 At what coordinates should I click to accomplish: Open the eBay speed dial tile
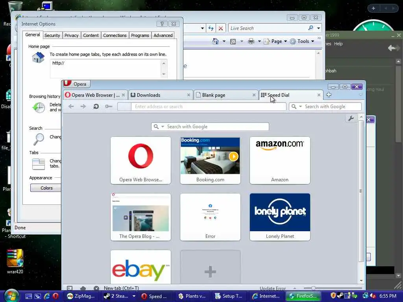[140, 267]
